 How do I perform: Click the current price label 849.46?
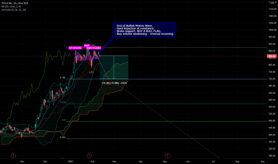(x=272, y=56)
